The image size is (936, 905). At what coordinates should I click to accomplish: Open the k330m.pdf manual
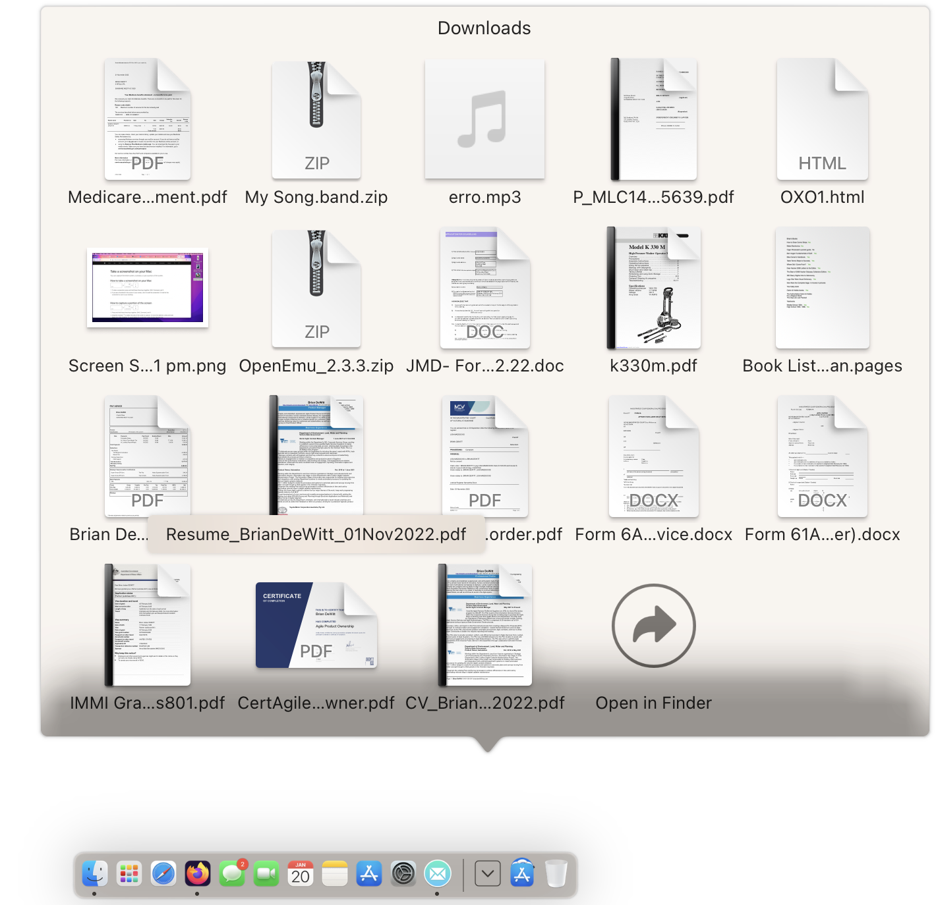(x=653, y=288)
